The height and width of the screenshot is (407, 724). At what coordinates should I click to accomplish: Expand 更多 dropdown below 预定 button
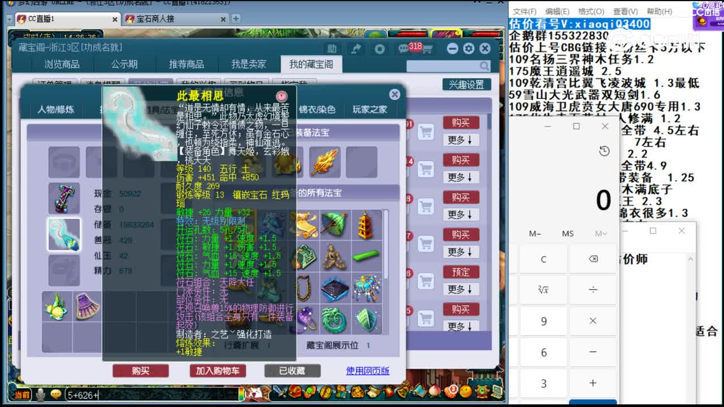click(461, 289)
